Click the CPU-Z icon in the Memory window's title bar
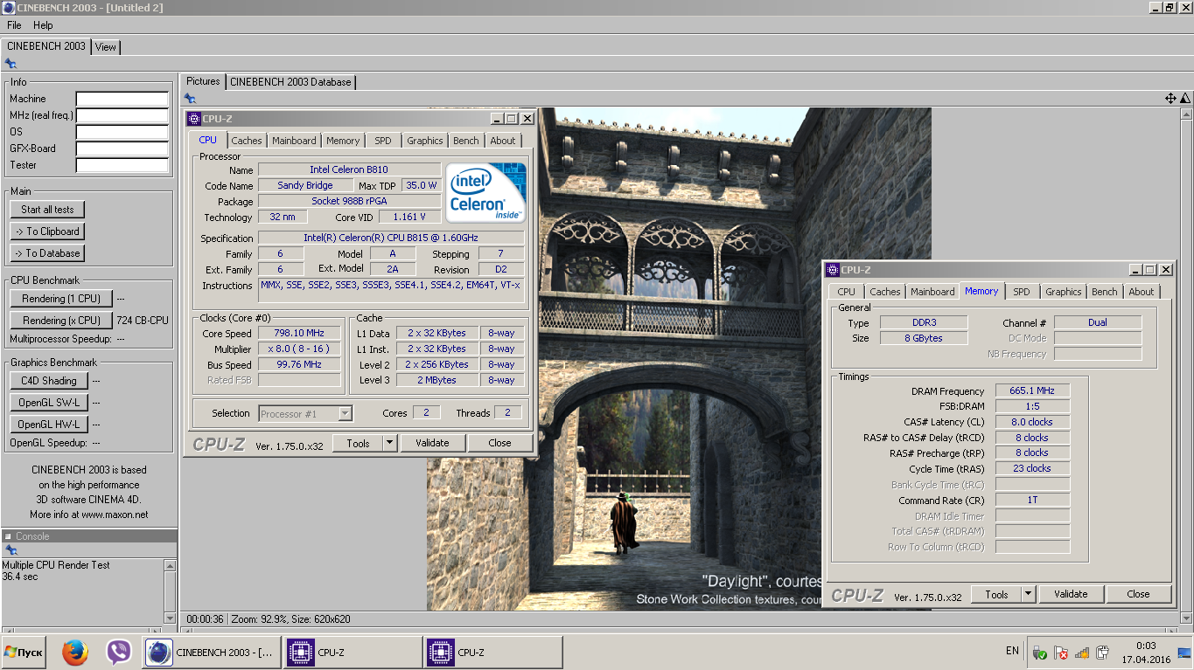 pos(833,270)
